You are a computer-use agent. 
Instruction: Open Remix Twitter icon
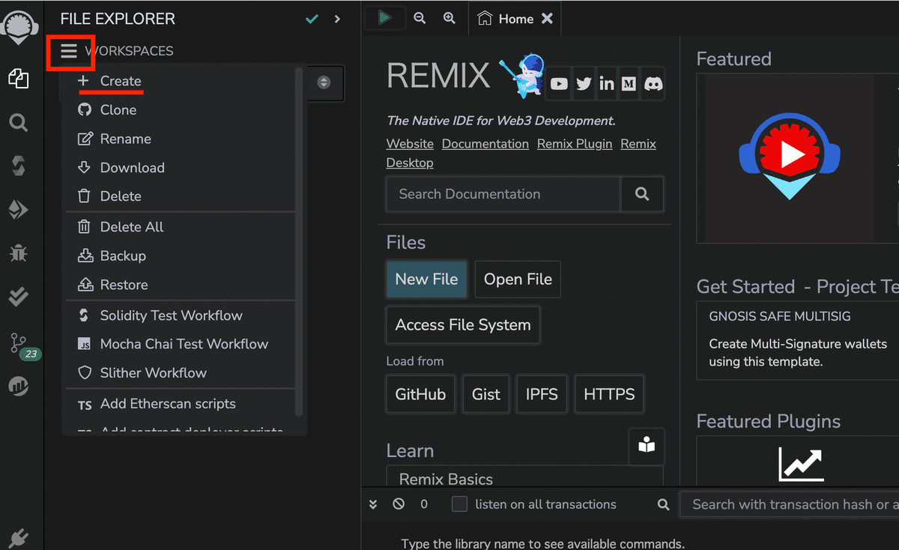[x=584, y=84]
